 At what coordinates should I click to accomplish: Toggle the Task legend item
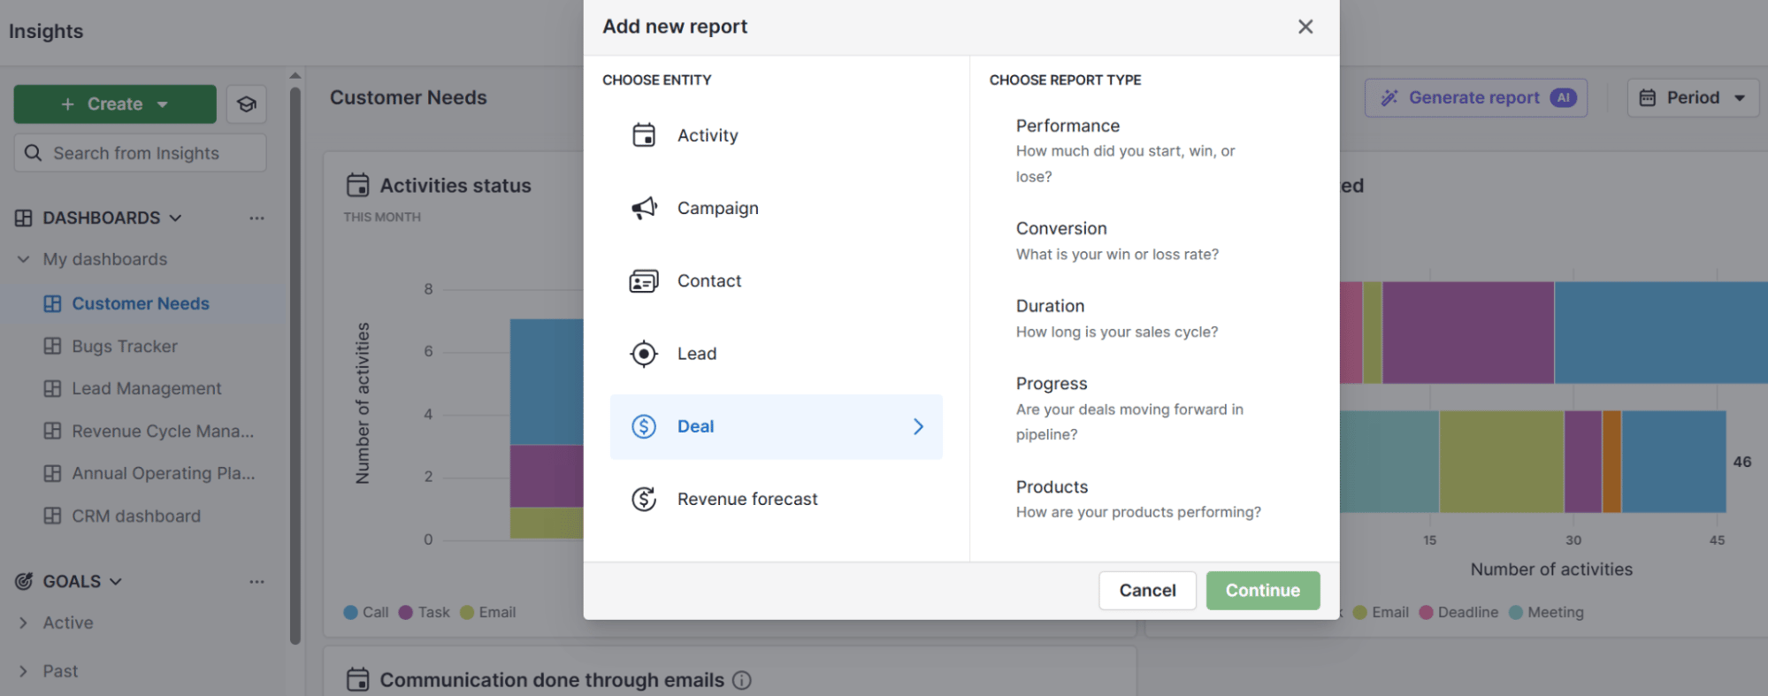[425, 612]
